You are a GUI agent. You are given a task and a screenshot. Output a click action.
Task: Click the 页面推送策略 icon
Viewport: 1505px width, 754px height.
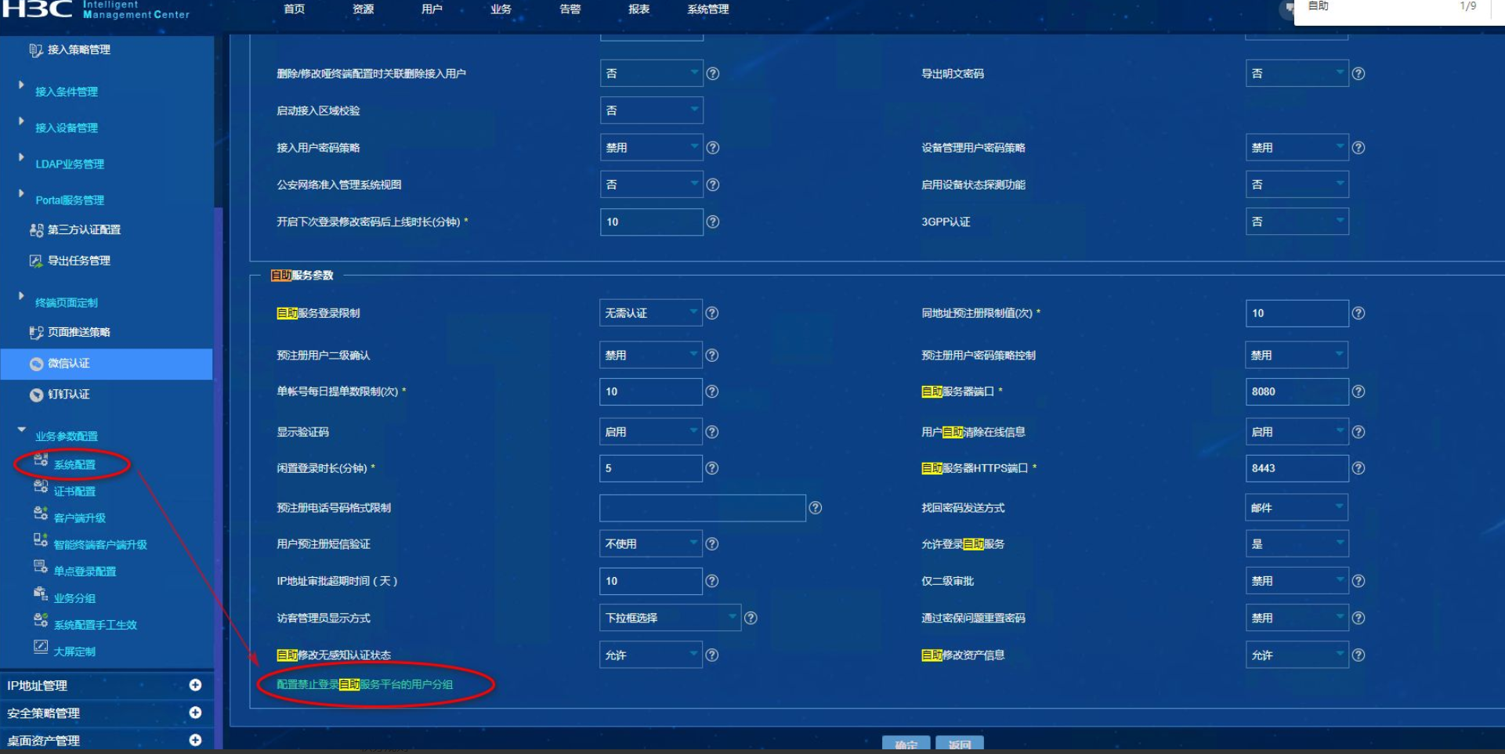click(36, 333)
